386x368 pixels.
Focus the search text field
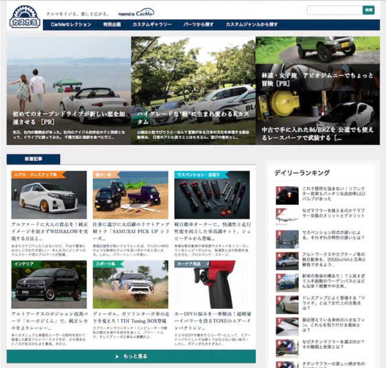[x=334, y=10]
